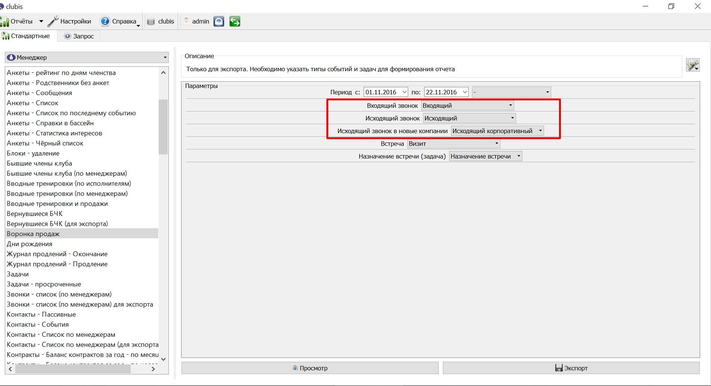Open the Входящий звонок dropdown
Screen dimensions: 711x386
[x=468, y=106]
